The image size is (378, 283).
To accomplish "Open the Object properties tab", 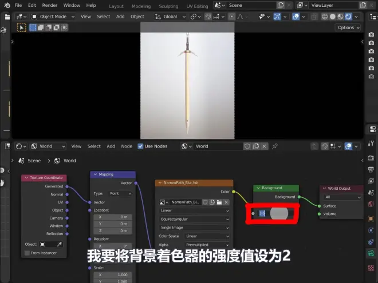I will (371, 219).
